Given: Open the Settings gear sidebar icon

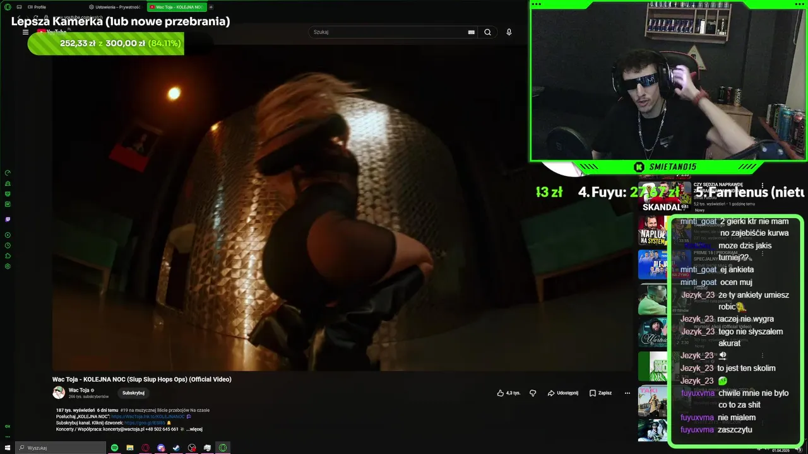Looking at the screenshot, I should pyautogui.click(x=8, y=266).
